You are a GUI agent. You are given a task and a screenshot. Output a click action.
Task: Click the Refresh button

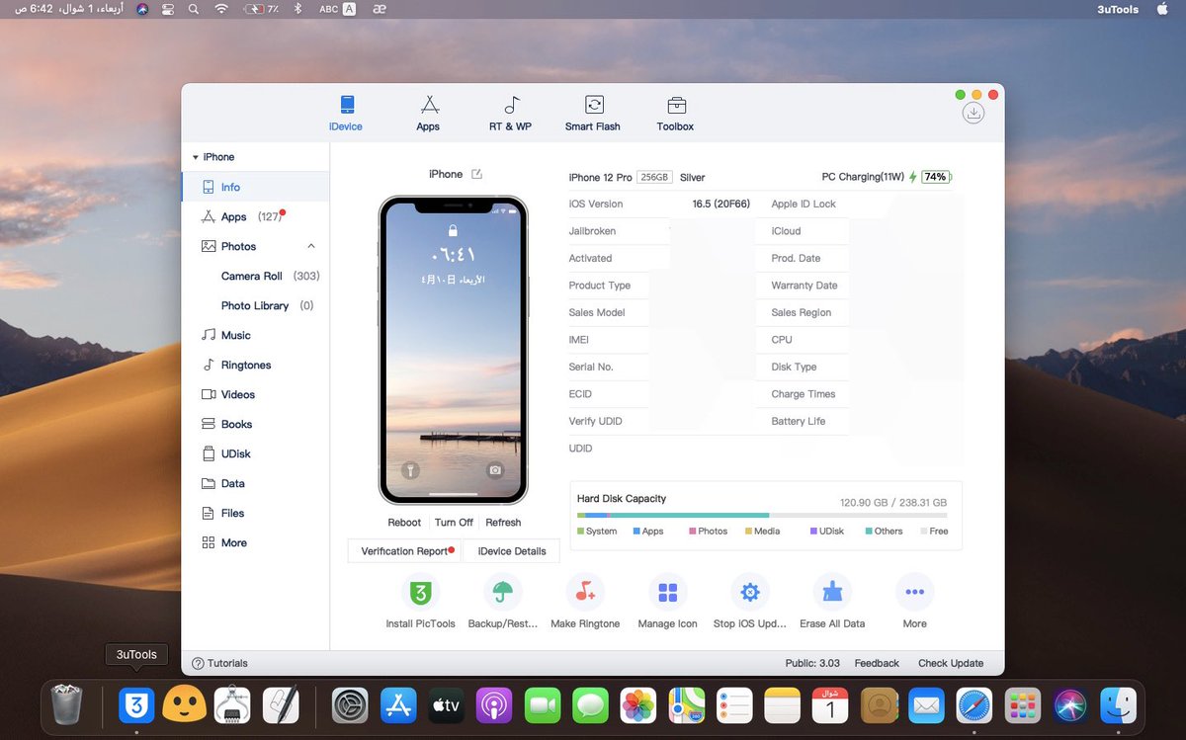[503, 523]
